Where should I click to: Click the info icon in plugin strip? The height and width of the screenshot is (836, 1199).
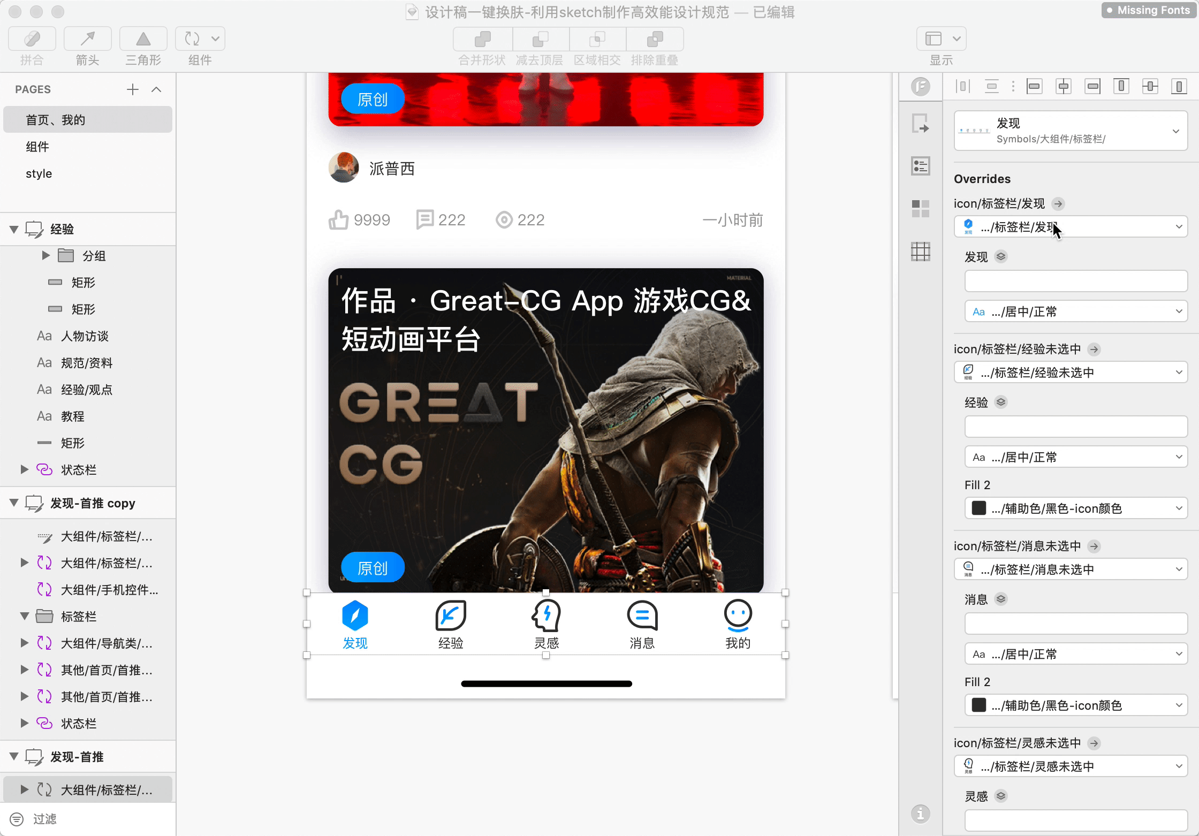[x=920, y=814]
